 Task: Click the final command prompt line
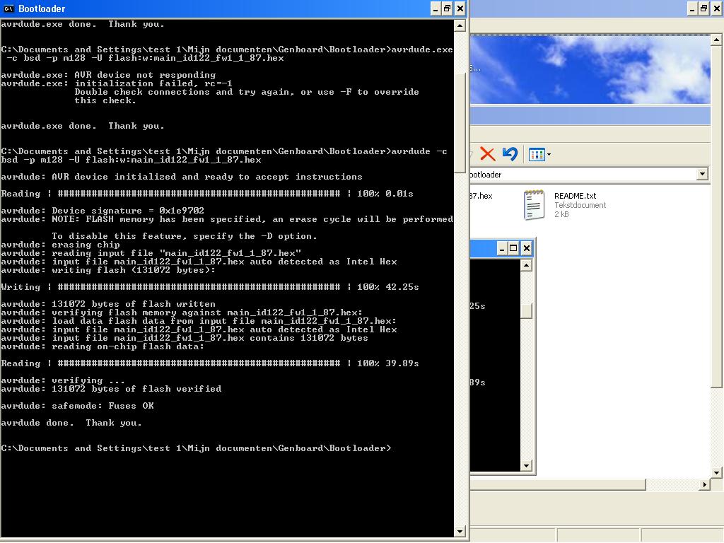(x=196, y=448)
